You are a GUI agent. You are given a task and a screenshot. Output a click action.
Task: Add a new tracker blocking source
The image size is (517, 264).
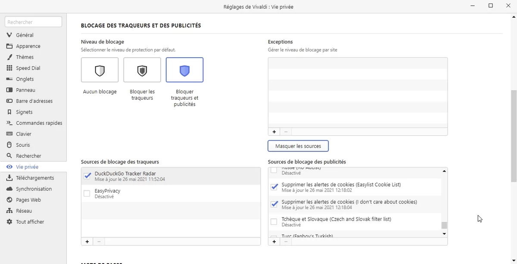pos(87,242)
